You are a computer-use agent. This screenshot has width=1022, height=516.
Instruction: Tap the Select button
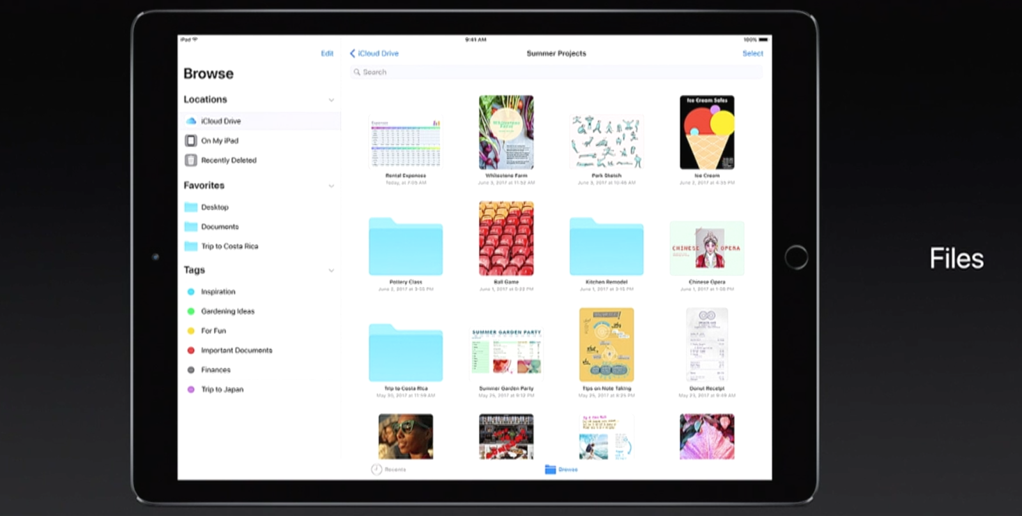pyautogui.click(x=752, y=54)
